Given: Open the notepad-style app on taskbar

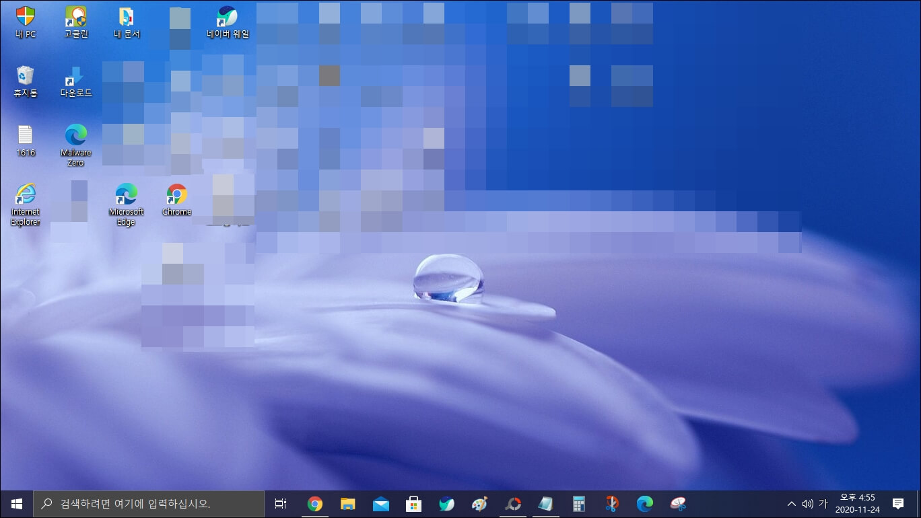Looking at the screenshot, I should coord(546,504).
